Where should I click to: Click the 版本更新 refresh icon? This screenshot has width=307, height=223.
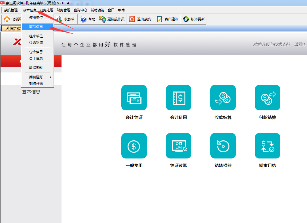[186, 19]
